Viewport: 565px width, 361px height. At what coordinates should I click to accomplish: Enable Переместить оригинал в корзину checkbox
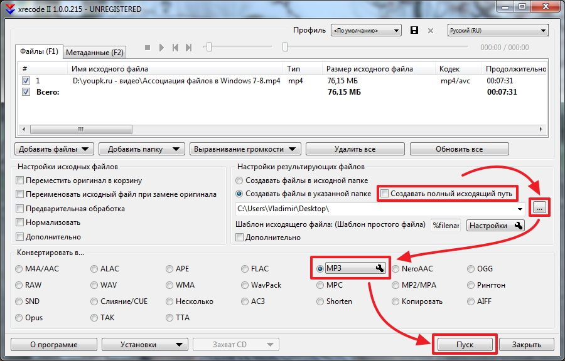pos(20,180)
